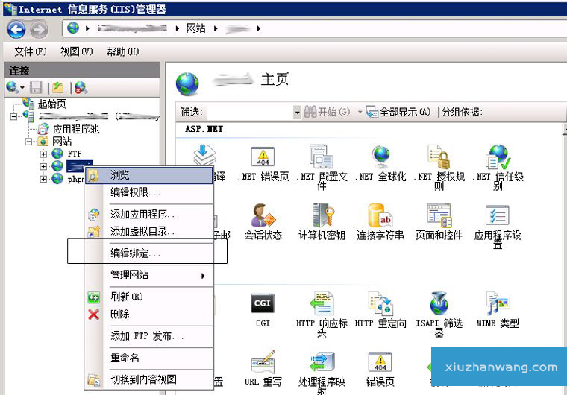Expand the FTP site tree node
This screenshot has height=395, width=567.
(43, 154)
